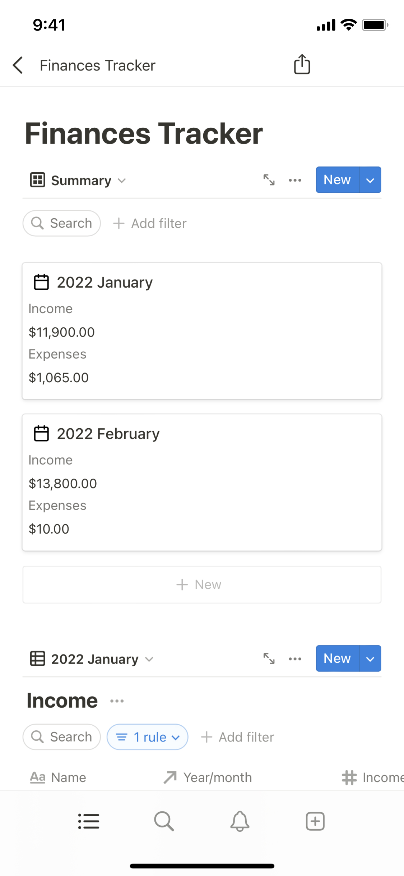Image resolution: width=404 pixels, height=876 pixels.
Task: Tap the bottom search magnifier icon
Action: 164,821
